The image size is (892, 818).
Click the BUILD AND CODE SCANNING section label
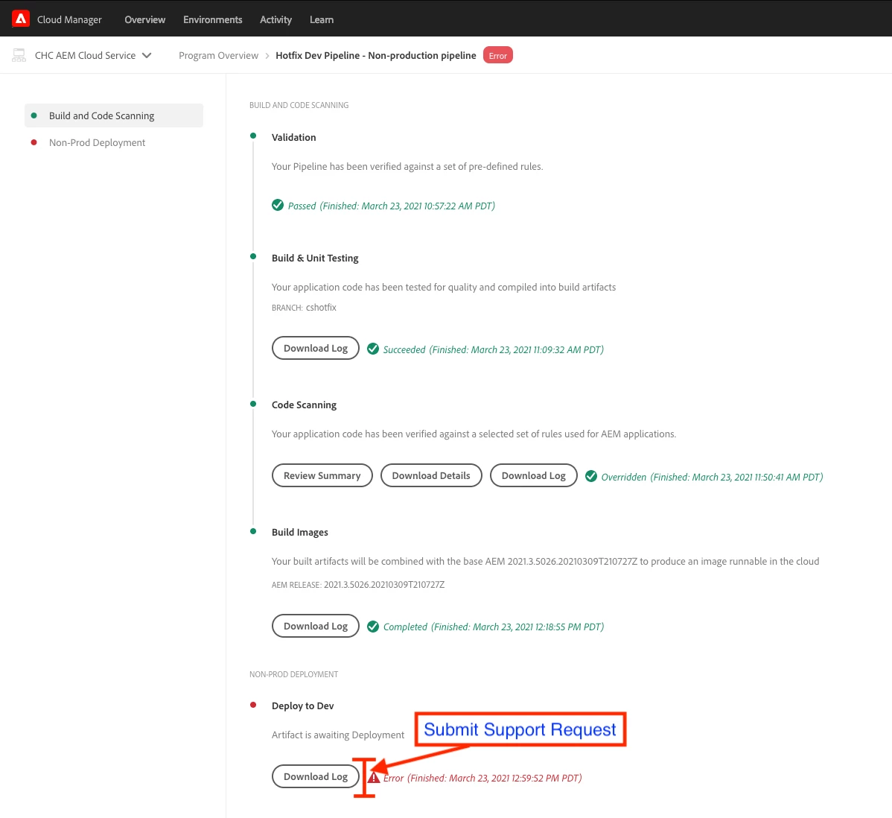(x=299, y=105)
